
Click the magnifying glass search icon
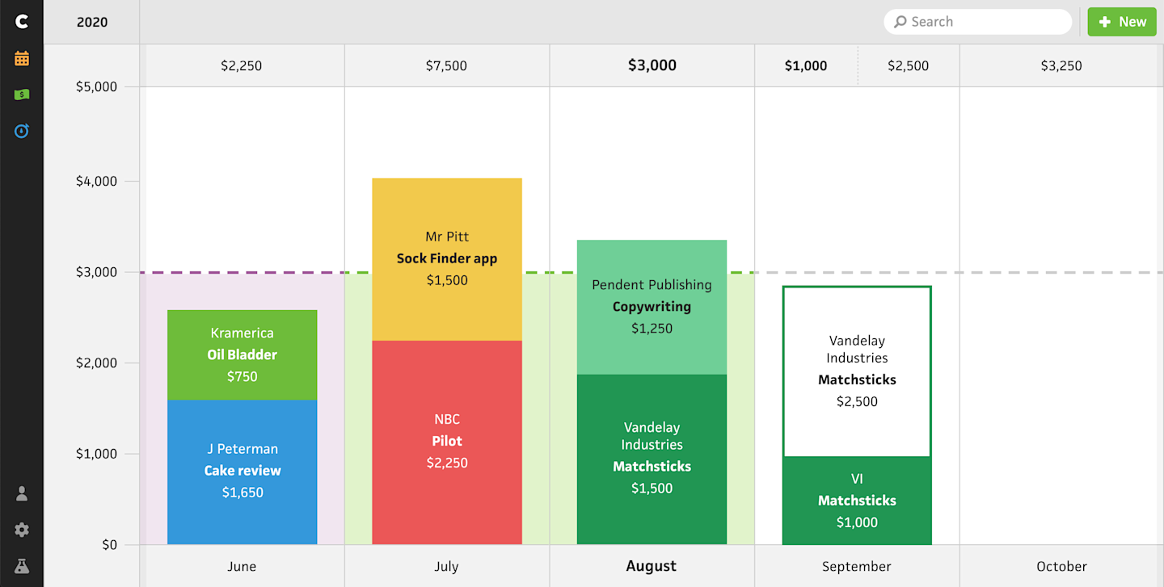pyautogui.click(x=900, y=22)
